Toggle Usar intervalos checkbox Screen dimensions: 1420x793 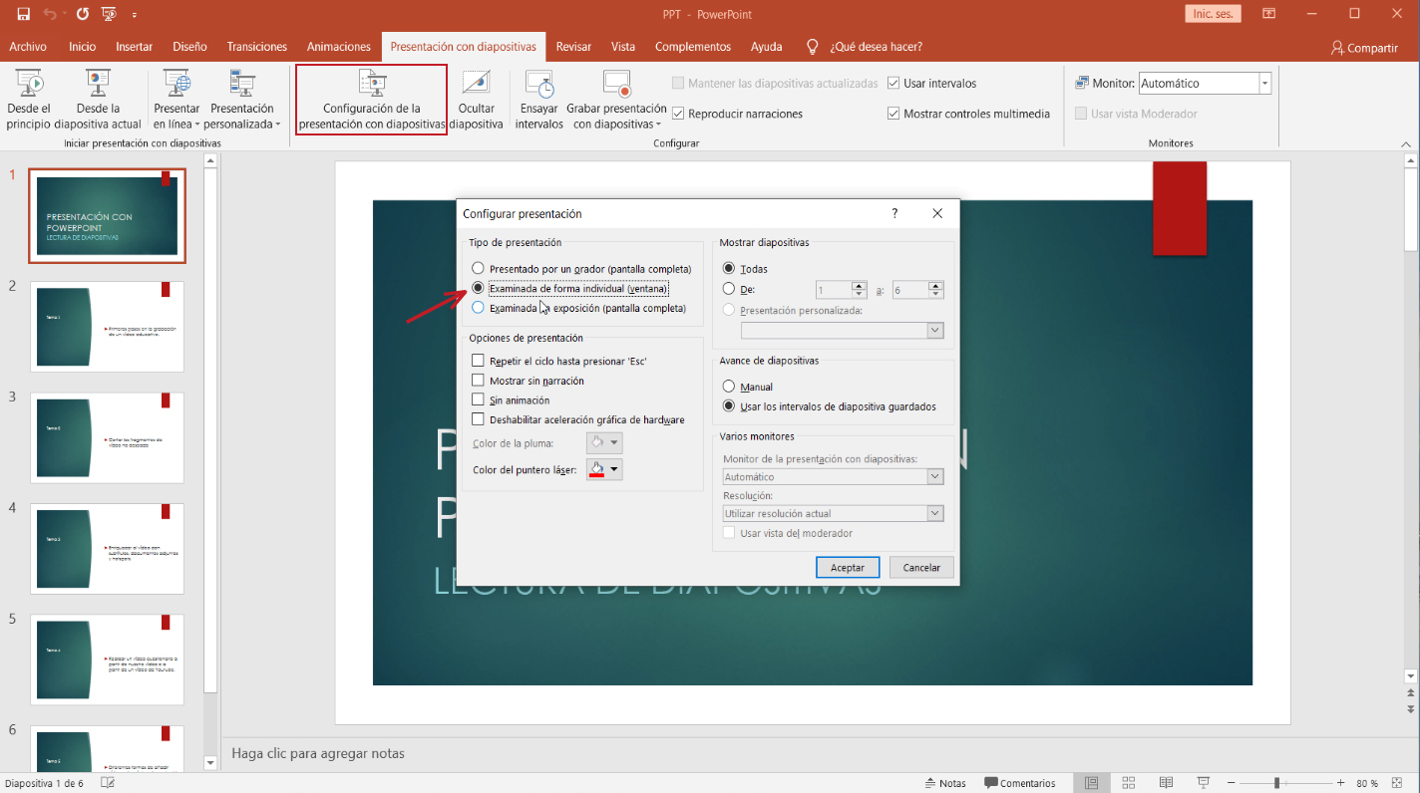(893, 84)
